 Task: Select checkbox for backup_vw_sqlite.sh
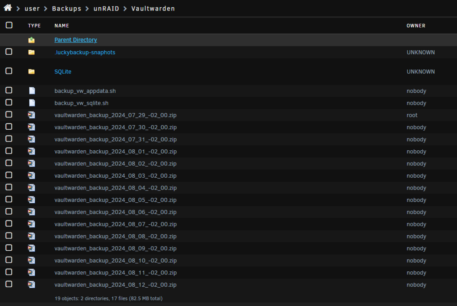9,102
